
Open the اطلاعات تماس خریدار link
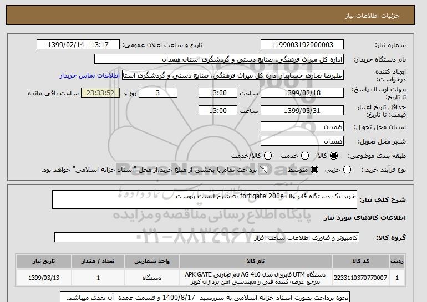click(x=90, y=75)
